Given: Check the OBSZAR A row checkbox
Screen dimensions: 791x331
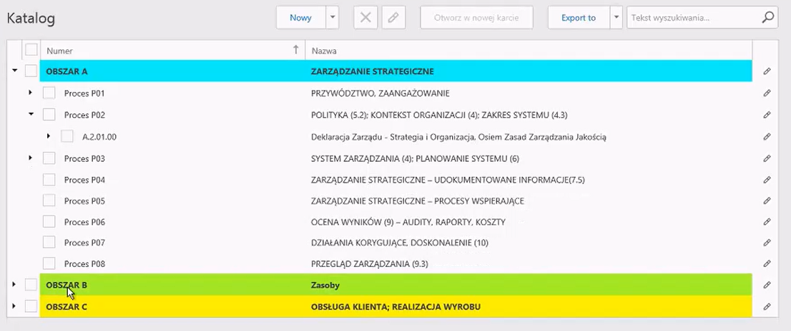Looking at the screenshot, I should tap(31, 71).
